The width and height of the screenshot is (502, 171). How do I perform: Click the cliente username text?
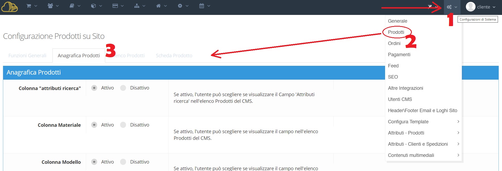coord(484,7)
